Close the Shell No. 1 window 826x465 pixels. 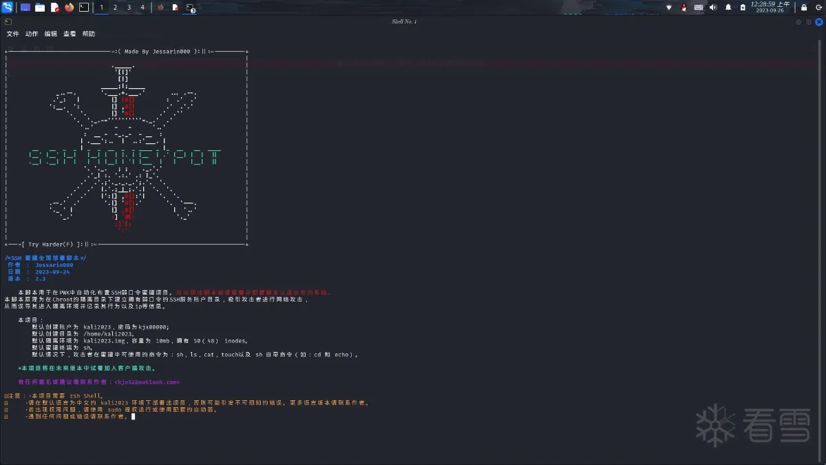pyautogui.click(x=818, y=21)
